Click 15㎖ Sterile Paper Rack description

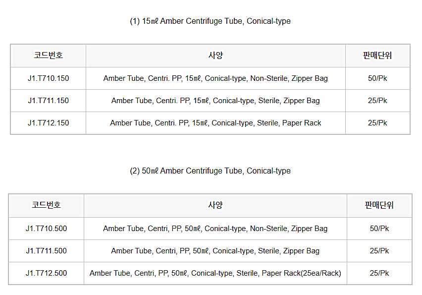(x=215, y=123)
